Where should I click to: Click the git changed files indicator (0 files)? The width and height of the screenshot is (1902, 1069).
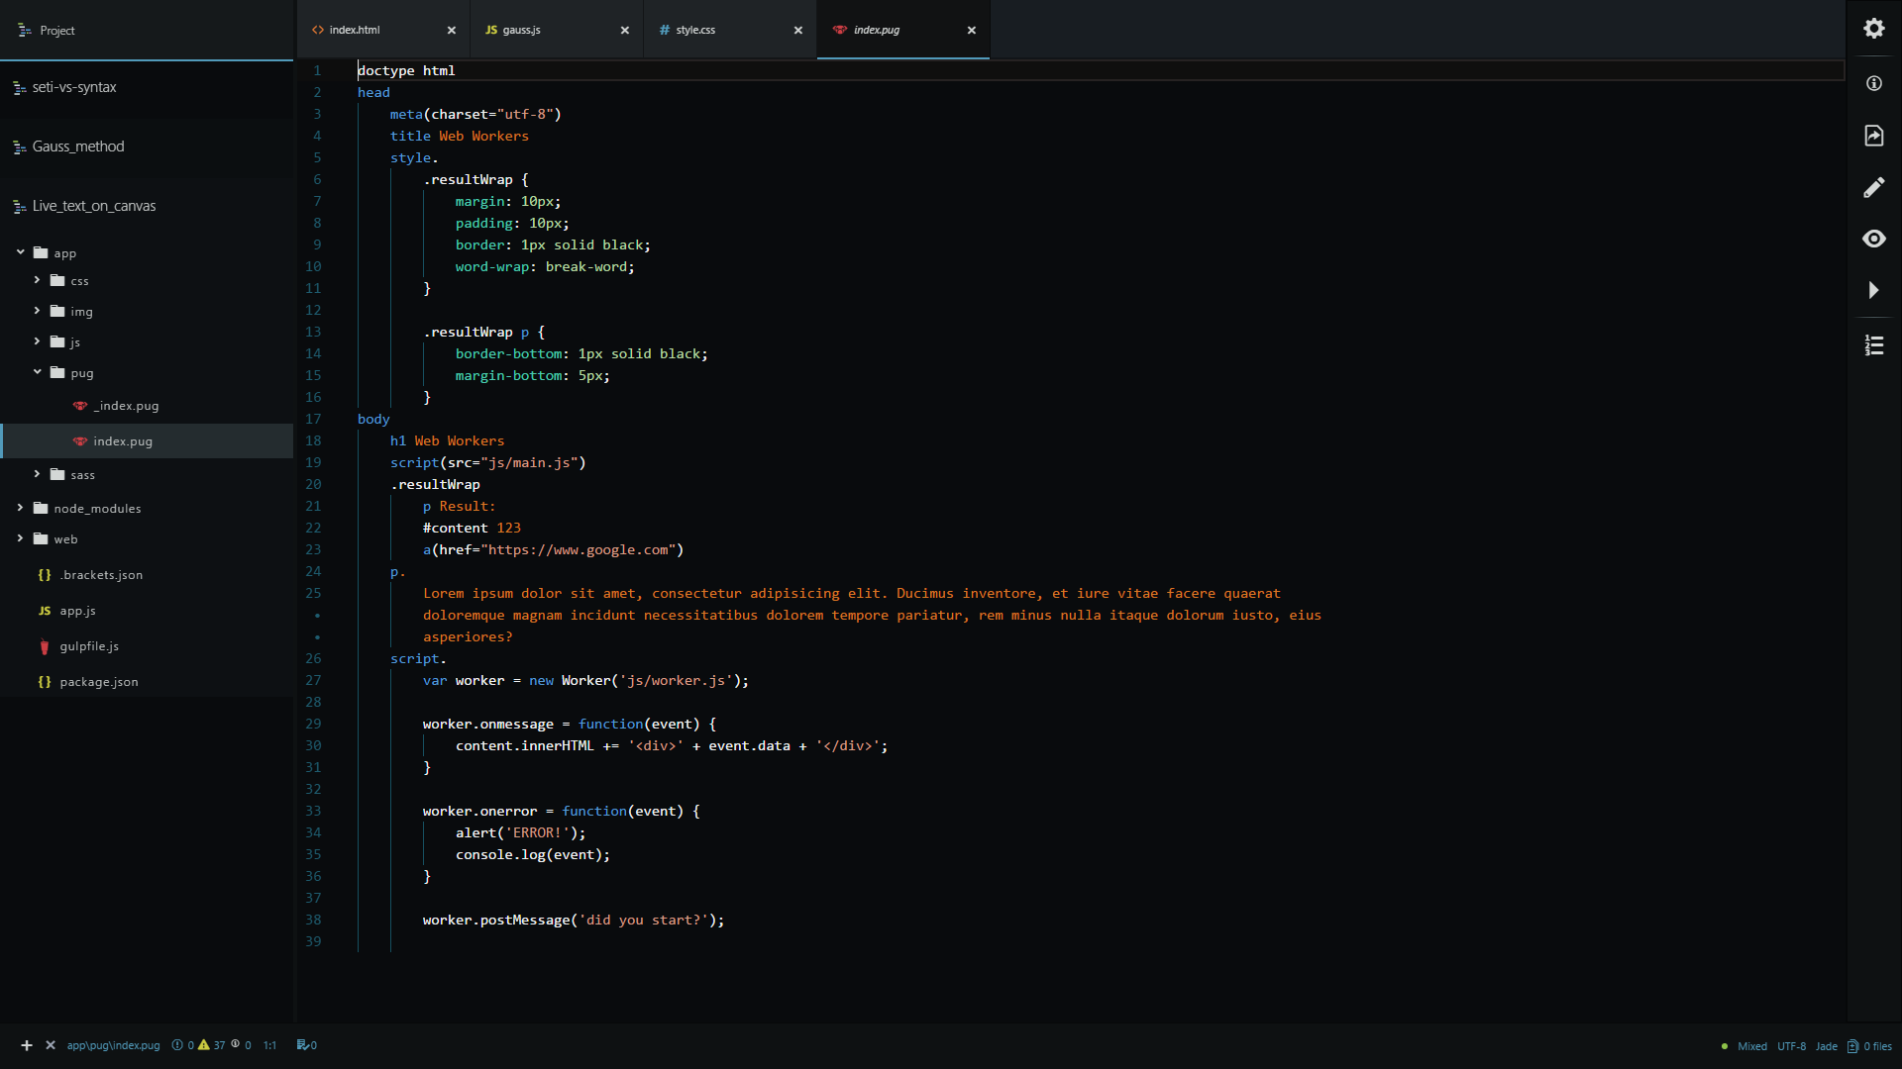[1868, 1046]
